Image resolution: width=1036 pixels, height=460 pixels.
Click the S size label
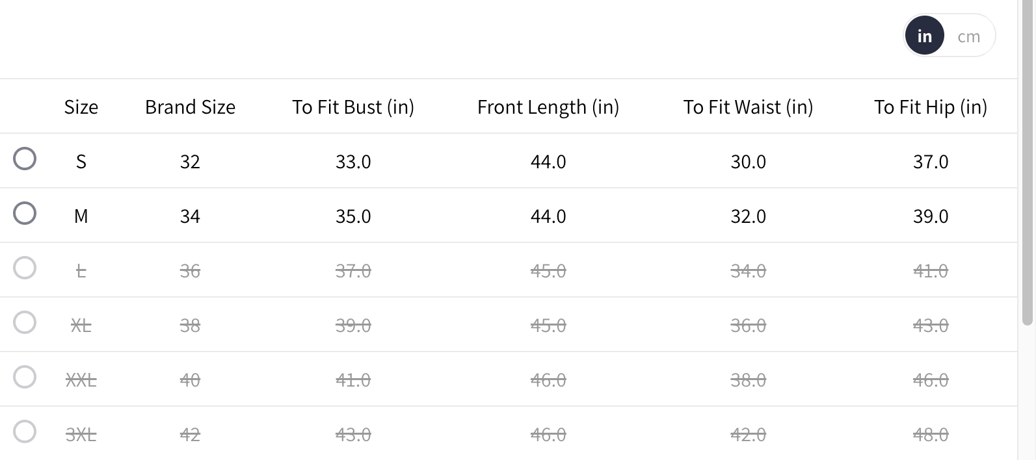[x=81, y=162]
